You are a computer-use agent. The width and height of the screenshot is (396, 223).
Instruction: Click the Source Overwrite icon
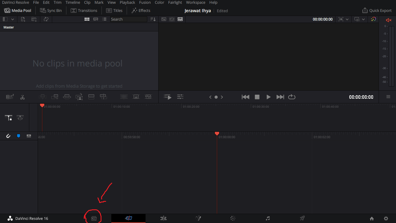103,97
